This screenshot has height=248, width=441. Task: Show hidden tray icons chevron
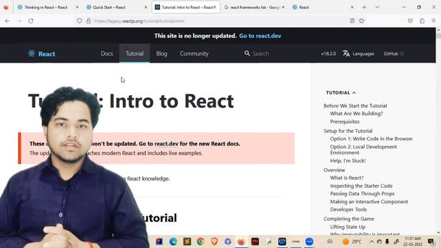point(371,242)
